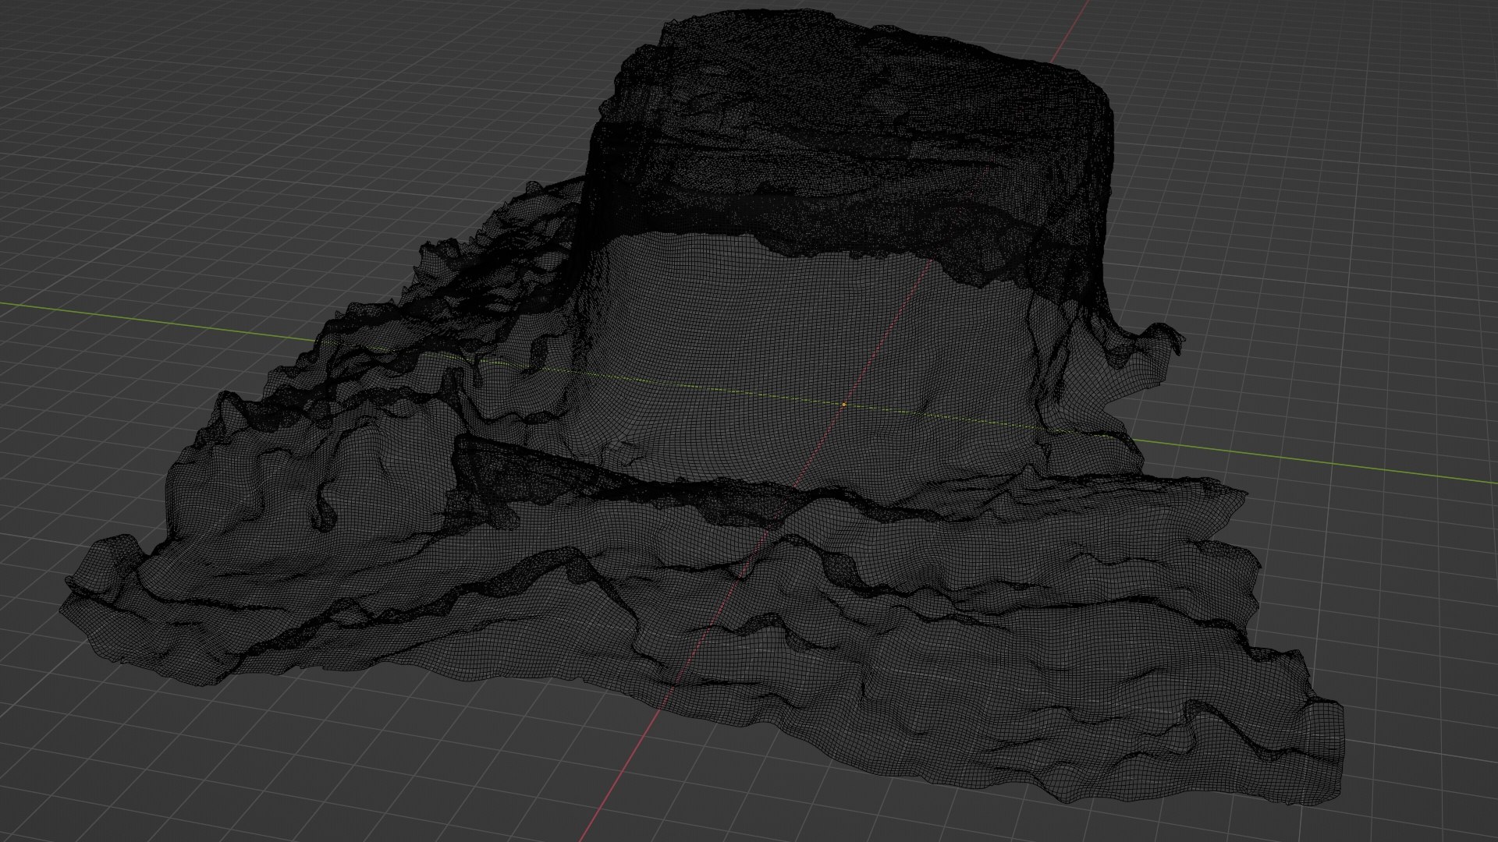Click the orange object origin dot
The height and width of the screenshot is (842, 1498).
844,405
